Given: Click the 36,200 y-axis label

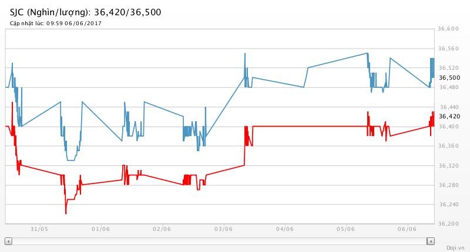Looking at the screenshot, I should pos(449,224).
